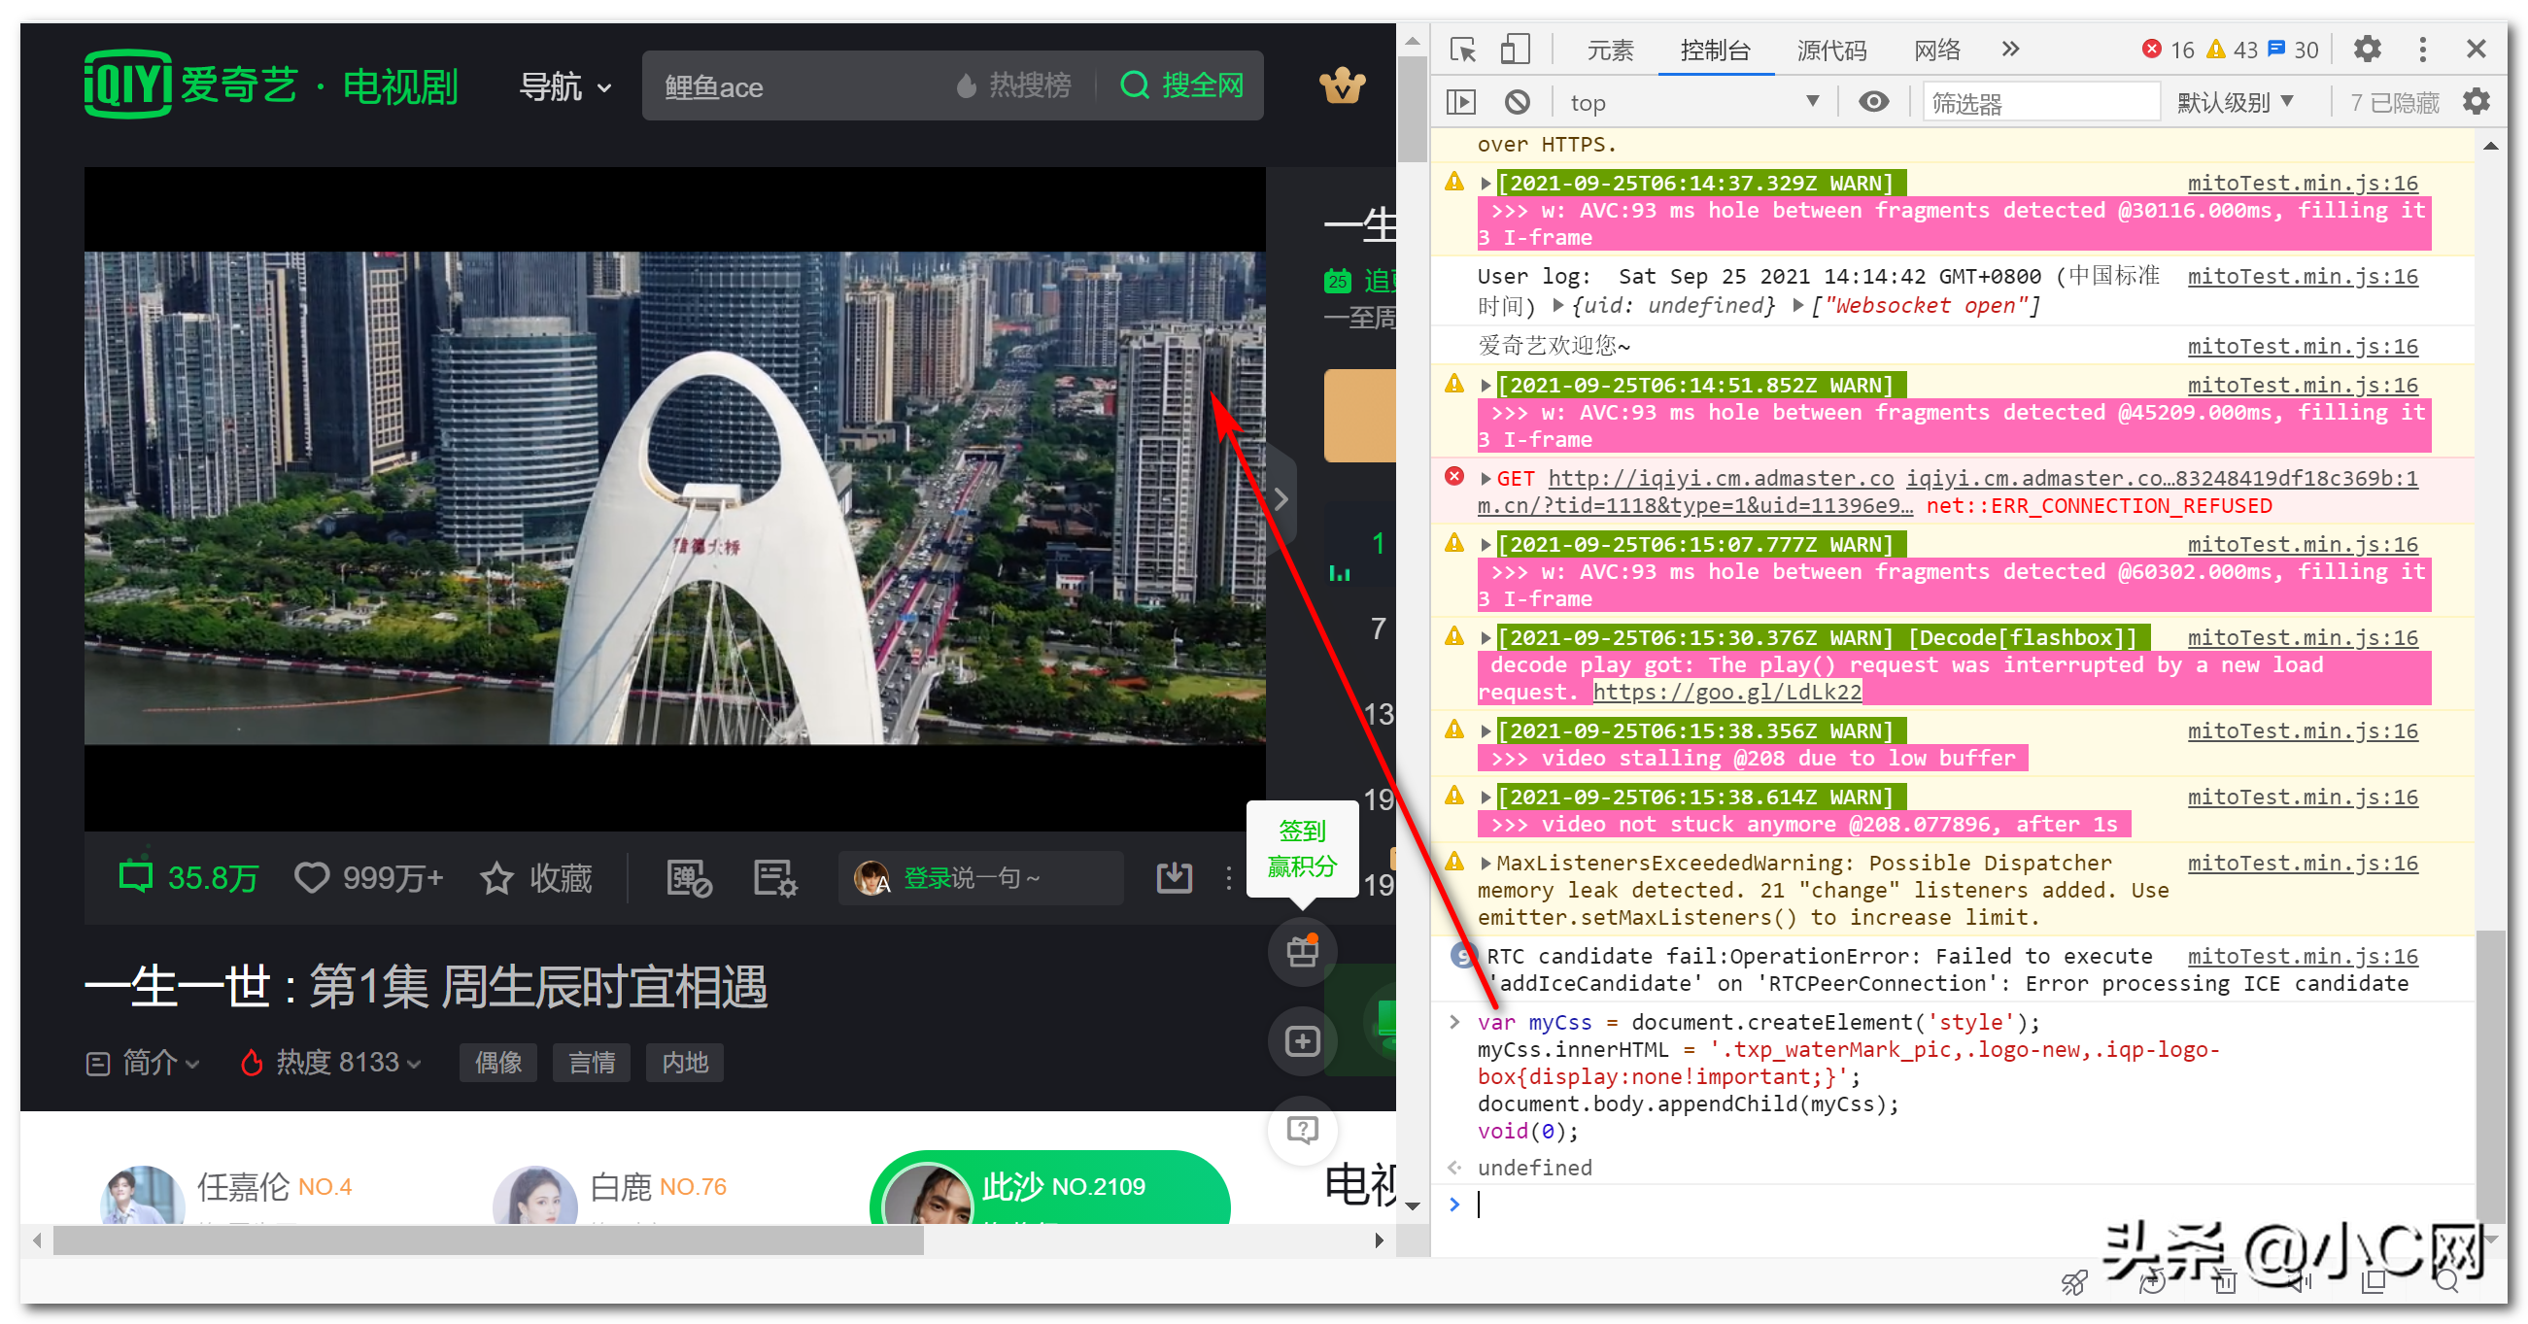Clear console with the ban icon

click(1518, 102)
